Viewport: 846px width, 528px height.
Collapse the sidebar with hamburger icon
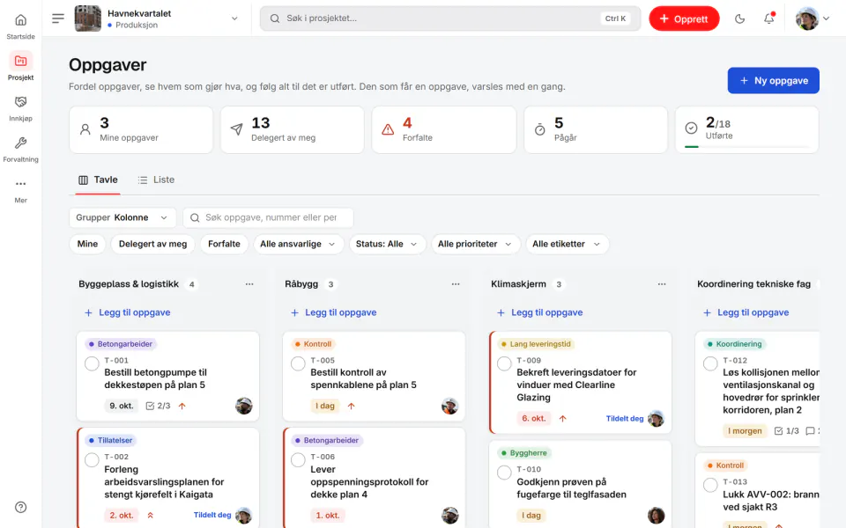click(58, 18)
